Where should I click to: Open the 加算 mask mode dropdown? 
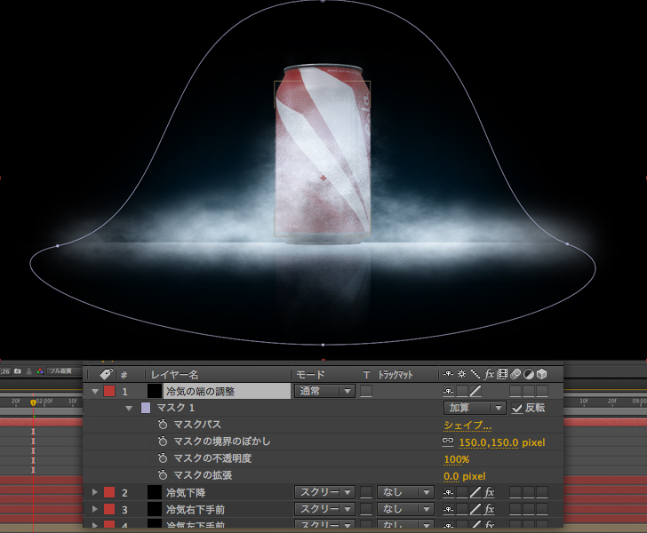tap(474, 409)
